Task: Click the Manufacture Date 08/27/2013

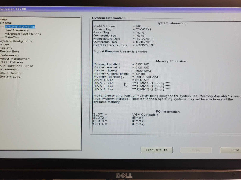Action: (x=144, y=39)
